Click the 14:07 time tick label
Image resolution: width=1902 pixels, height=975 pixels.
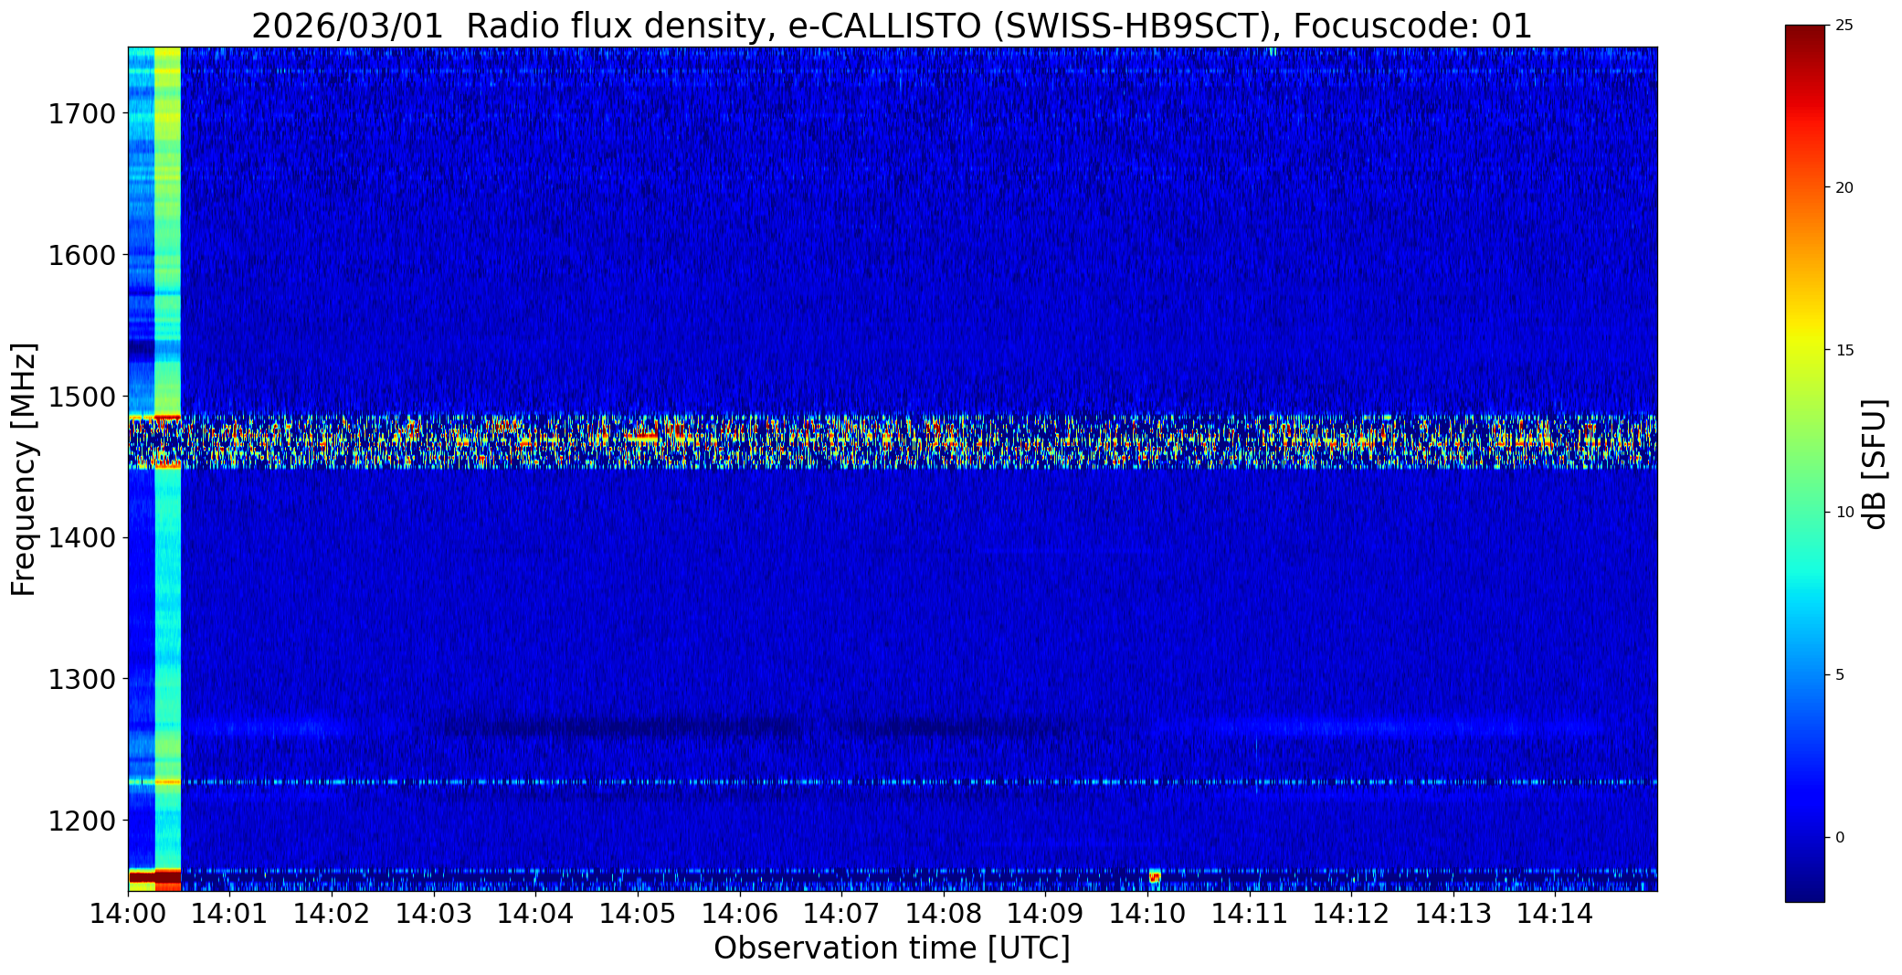(841, 913)
